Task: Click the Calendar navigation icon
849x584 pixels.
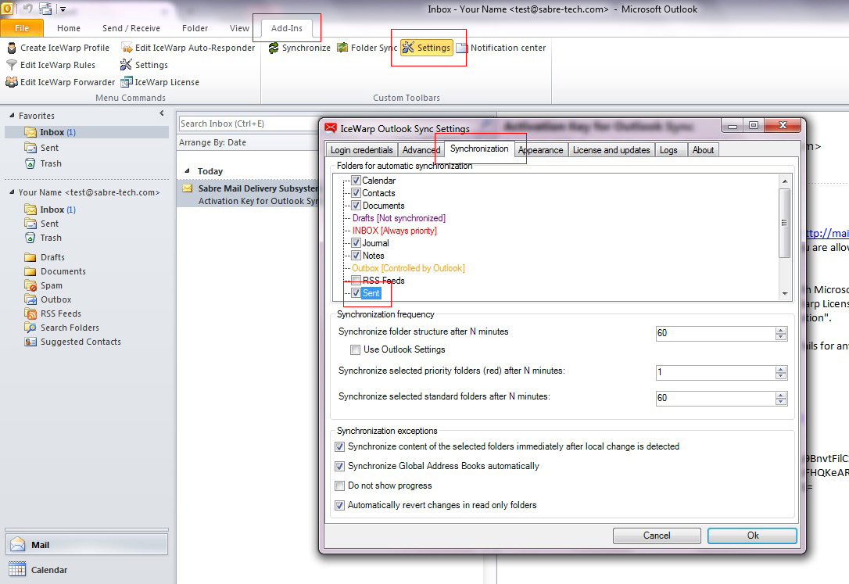Action: 17,569
